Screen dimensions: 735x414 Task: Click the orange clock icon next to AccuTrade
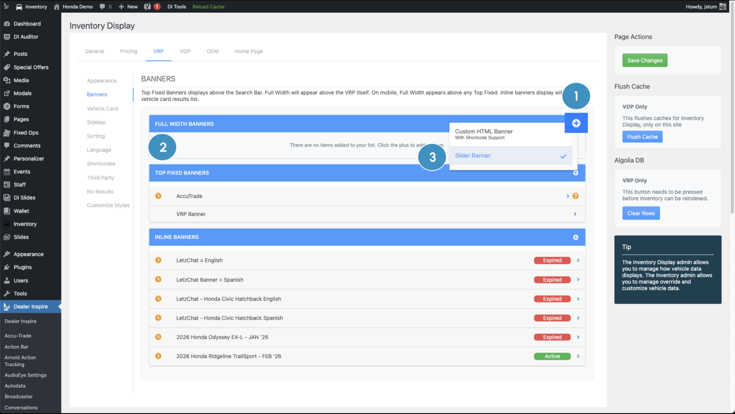158,196
